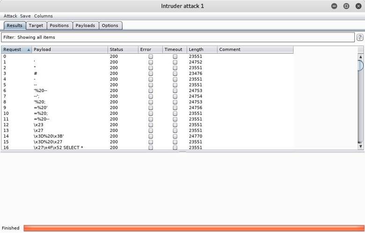Sort results by Status column header

tap(123, 50)
